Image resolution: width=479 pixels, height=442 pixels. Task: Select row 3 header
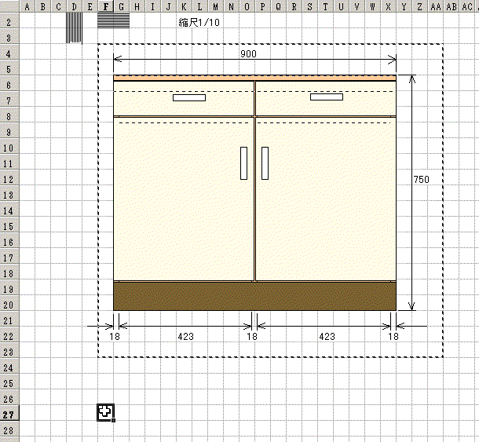pos(9,38)
